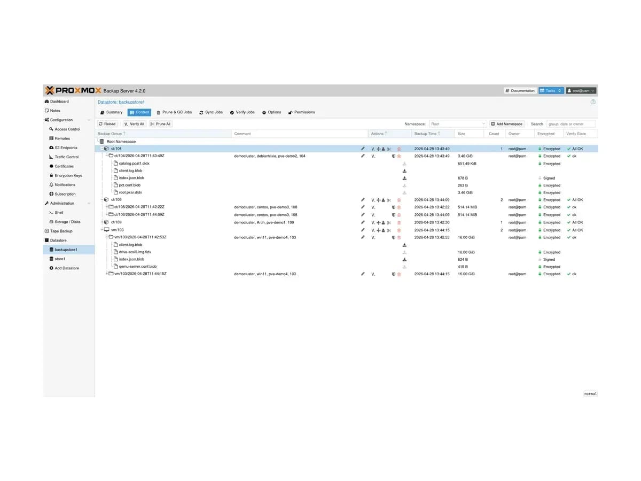Edit comment pencil for ct/108 group row
The height and width of the screenshot is (481, 641).
(363, 200)
